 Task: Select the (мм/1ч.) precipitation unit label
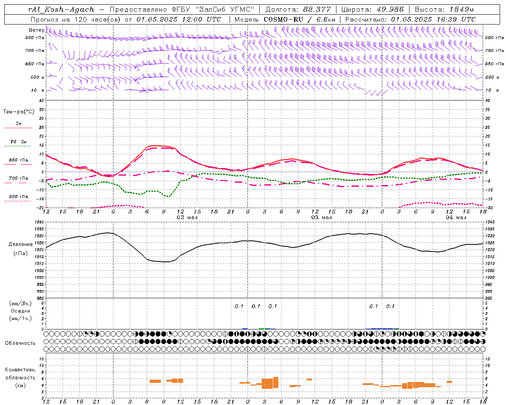click(x=21, y=318)
